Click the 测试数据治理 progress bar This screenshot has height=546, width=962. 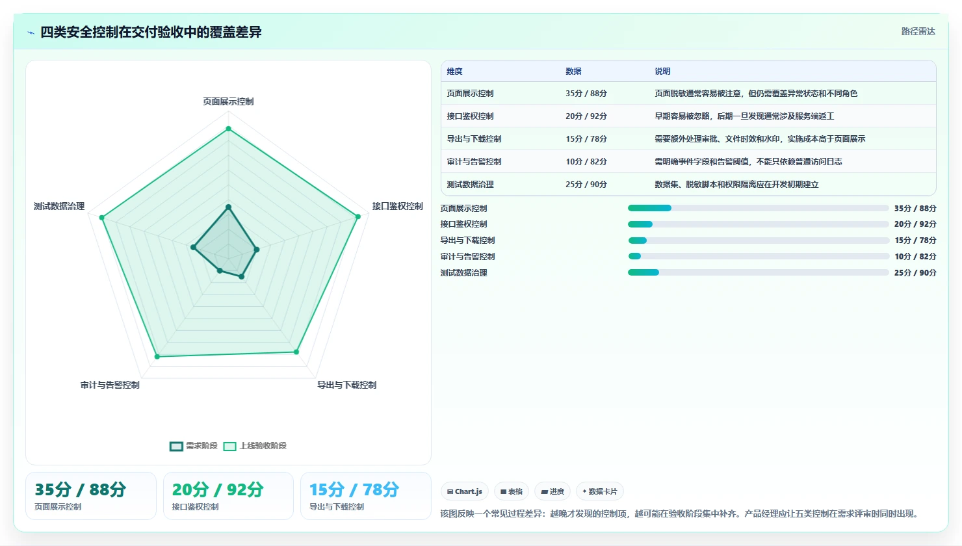click(x=758, y=272)
